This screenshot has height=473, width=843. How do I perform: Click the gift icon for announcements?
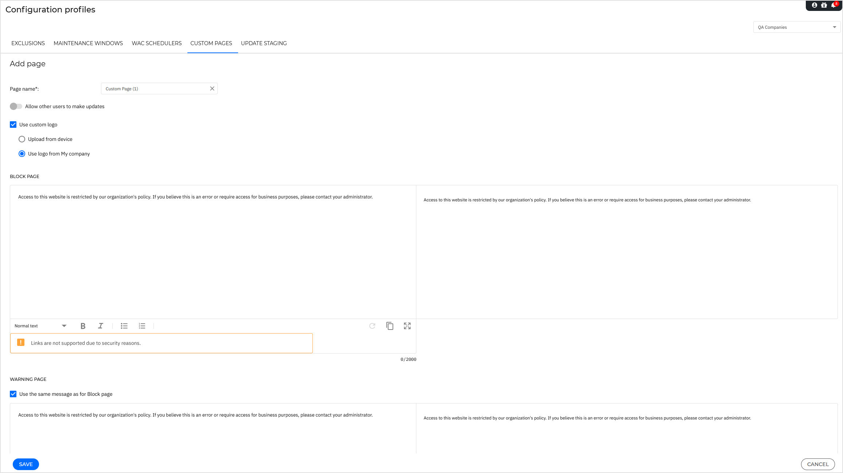tap(824, 5)
